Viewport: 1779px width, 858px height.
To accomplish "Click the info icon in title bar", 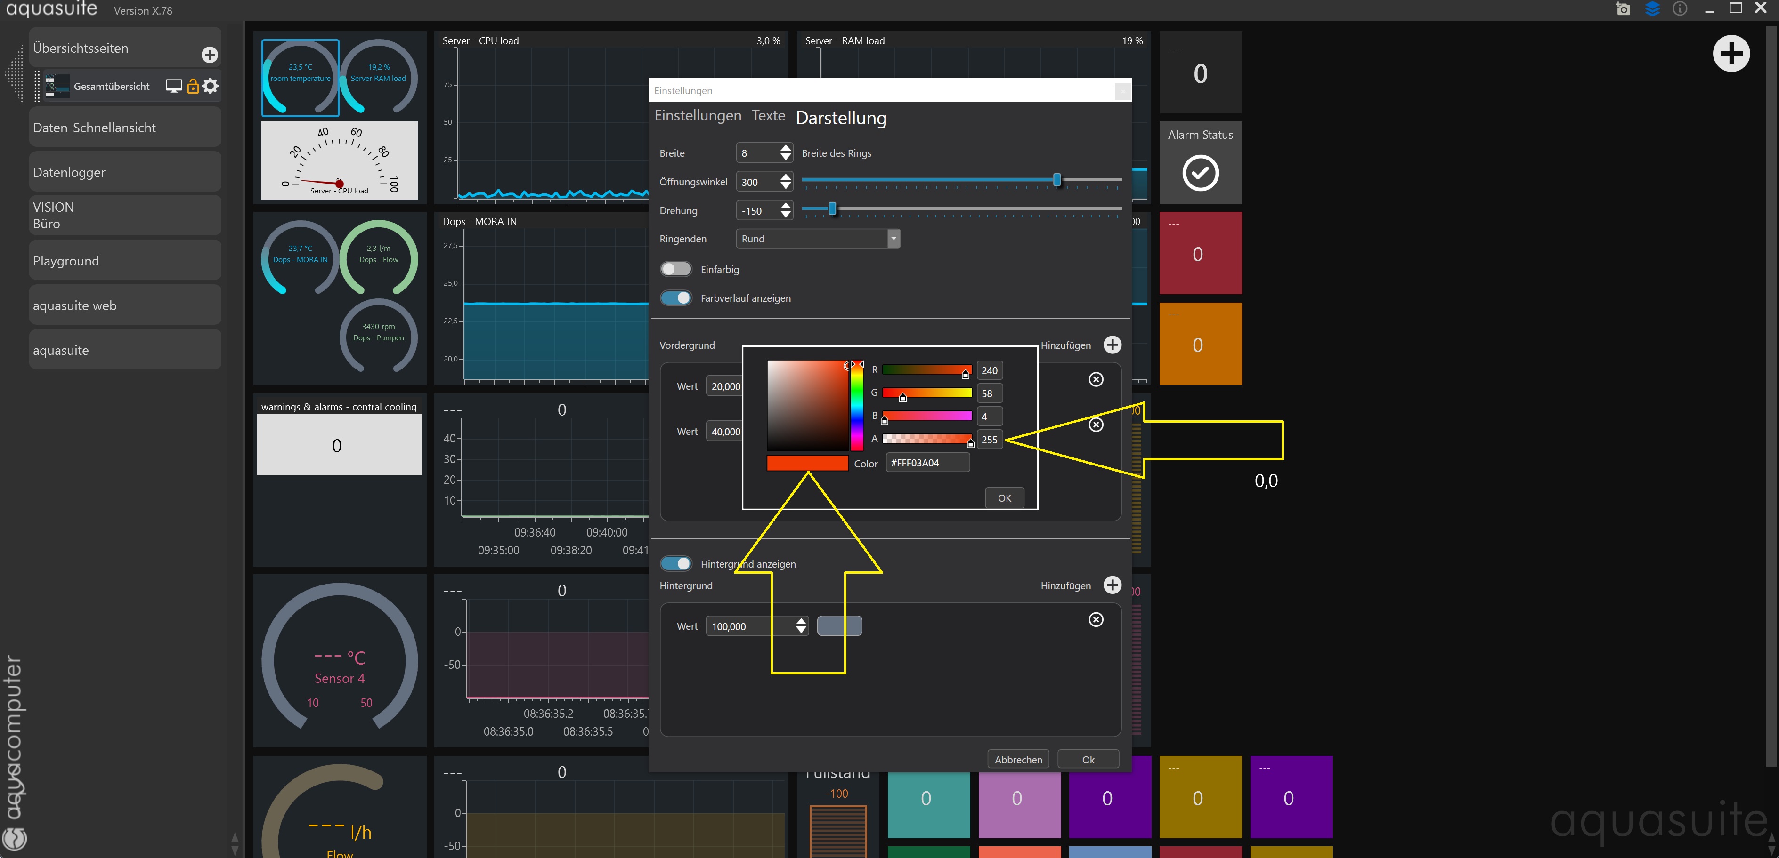I will (x=1680, y=9).
